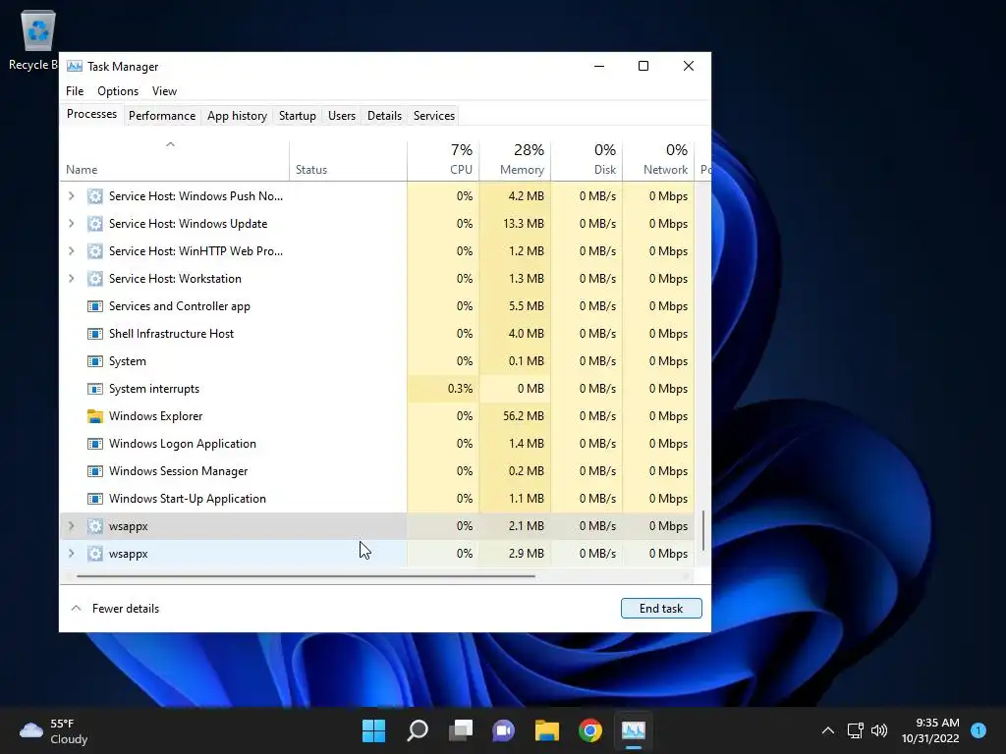Open Task View from the taskbar
Screen dimensions: 1006x754
[460, 730]
